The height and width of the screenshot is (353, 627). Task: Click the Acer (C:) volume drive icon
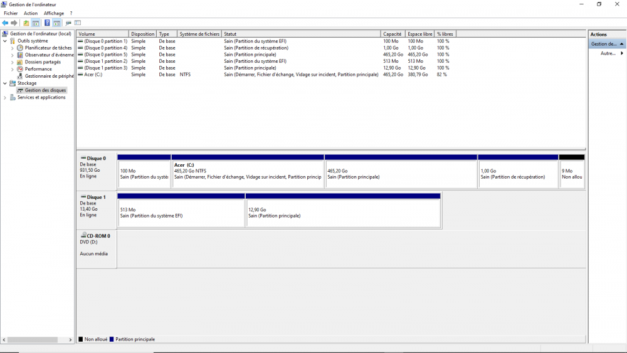click(x=80, y=75)
